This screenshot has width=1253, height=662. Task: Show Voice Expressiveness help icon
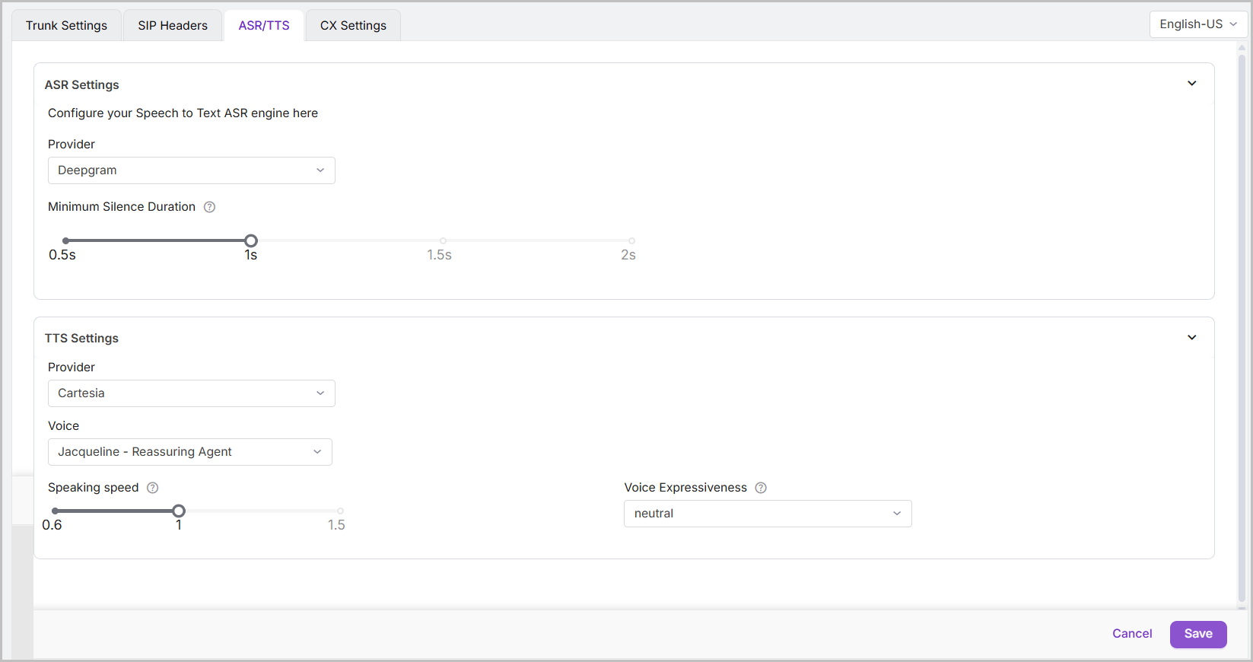[761, 488]
